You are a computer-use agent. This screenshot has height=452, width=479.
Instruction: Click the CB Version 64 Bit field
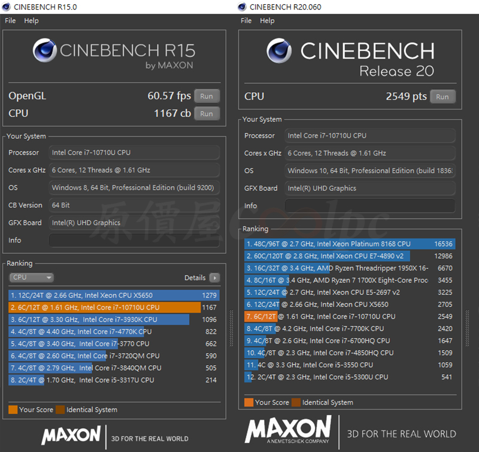[134, 205]
